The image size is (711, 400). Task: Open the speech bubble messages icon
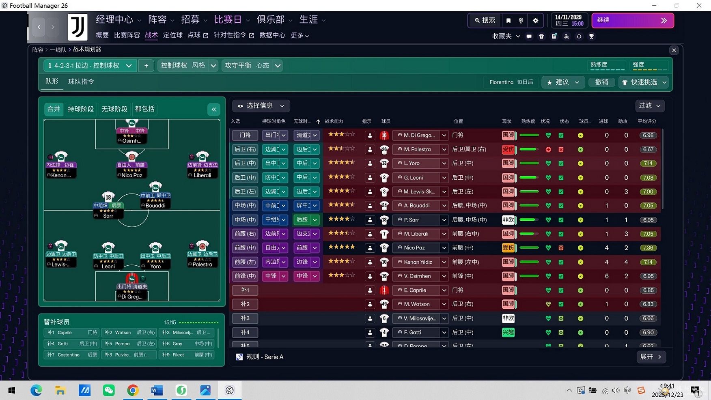point(529,37)
